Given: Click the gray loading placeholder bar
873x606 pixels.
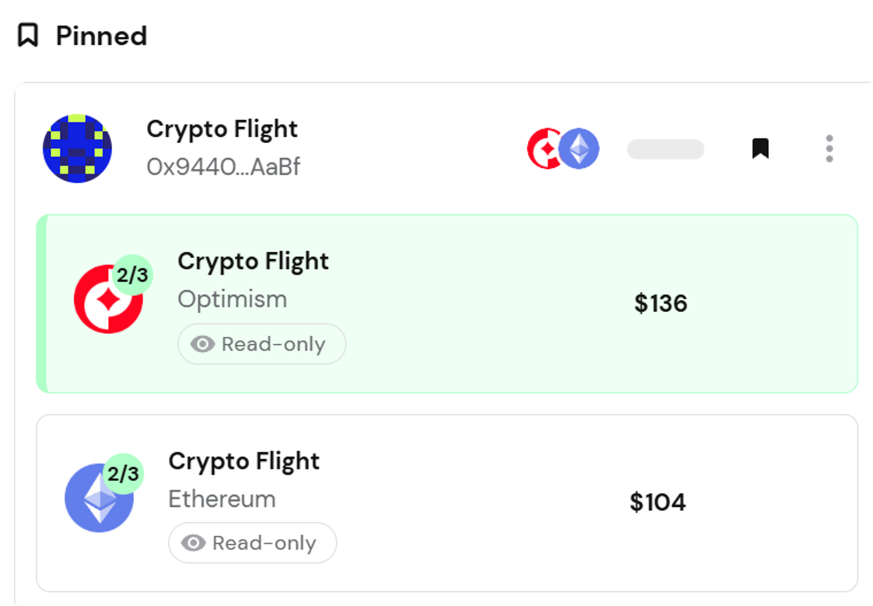Looking at the screenshot, I should click(665, 149).
